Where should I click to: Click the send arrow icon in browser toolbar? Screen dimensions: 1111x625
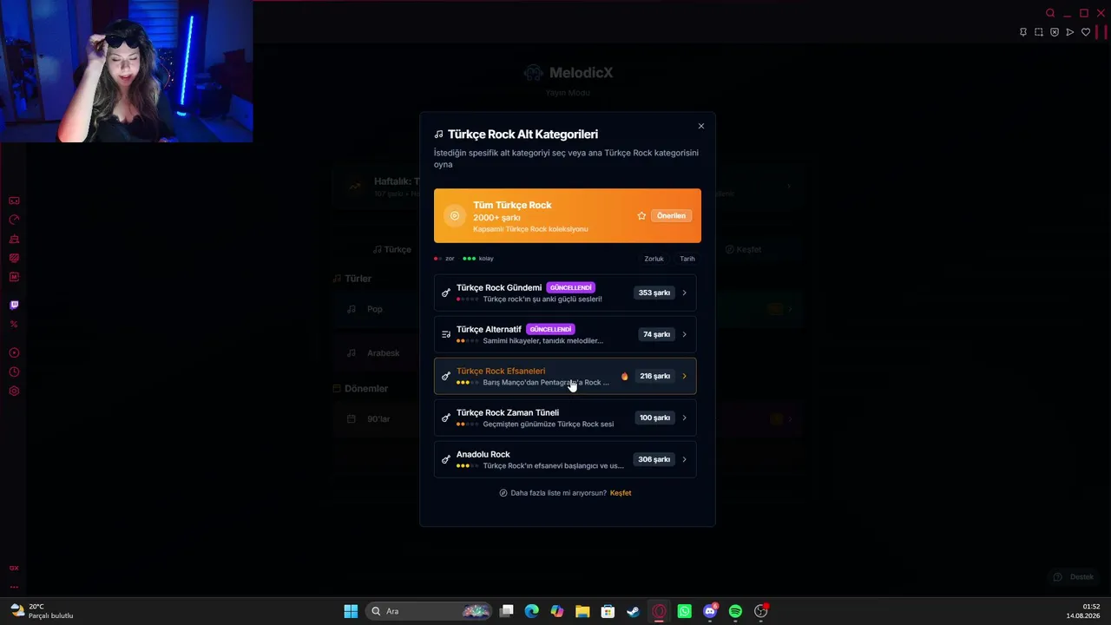pos(1070,32)
